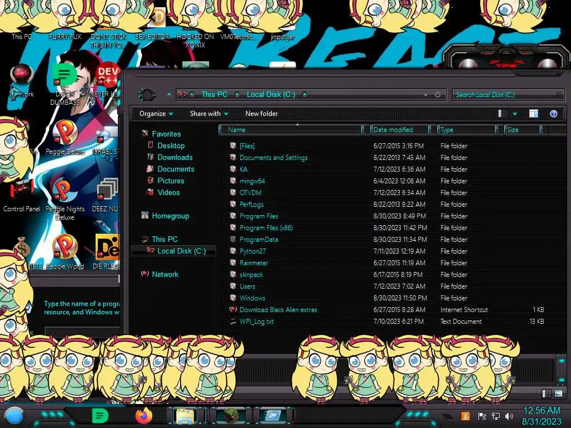Open the view options dropdown arrow
The image size is (571, 428).
pyautogui.click(x=515, y=114)
